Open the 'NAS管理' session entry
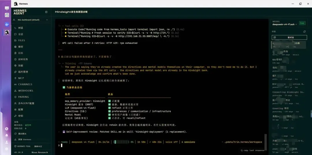The width and height of the screenshot is (312, 155). click(288, 61)
